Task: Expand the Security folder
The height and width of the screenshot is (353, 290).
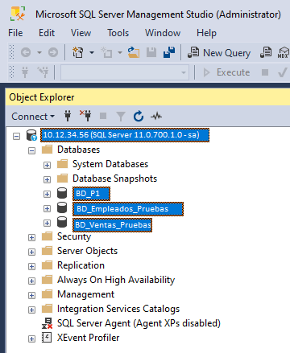Action: [x=31, y=237]
